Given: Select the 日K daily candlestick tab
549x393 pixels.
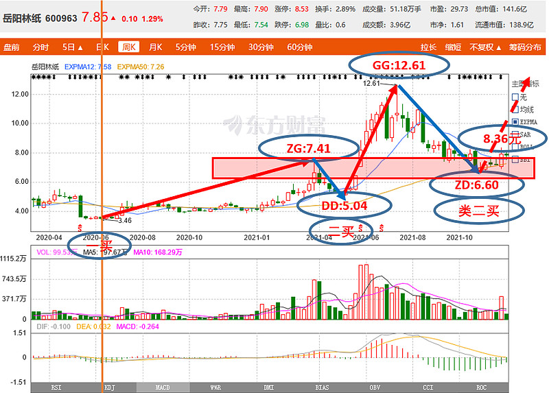Looking at the screenshot, I should 103,47.
